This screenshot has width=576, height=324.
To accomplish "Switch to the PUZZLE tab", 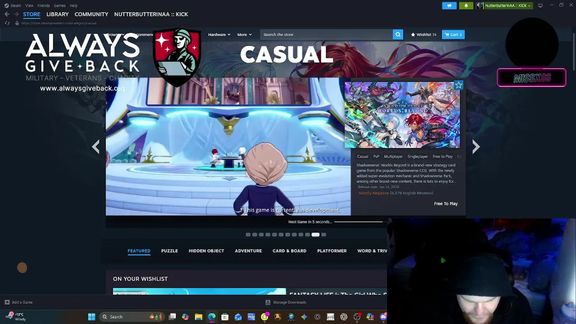I will (170, 251).
